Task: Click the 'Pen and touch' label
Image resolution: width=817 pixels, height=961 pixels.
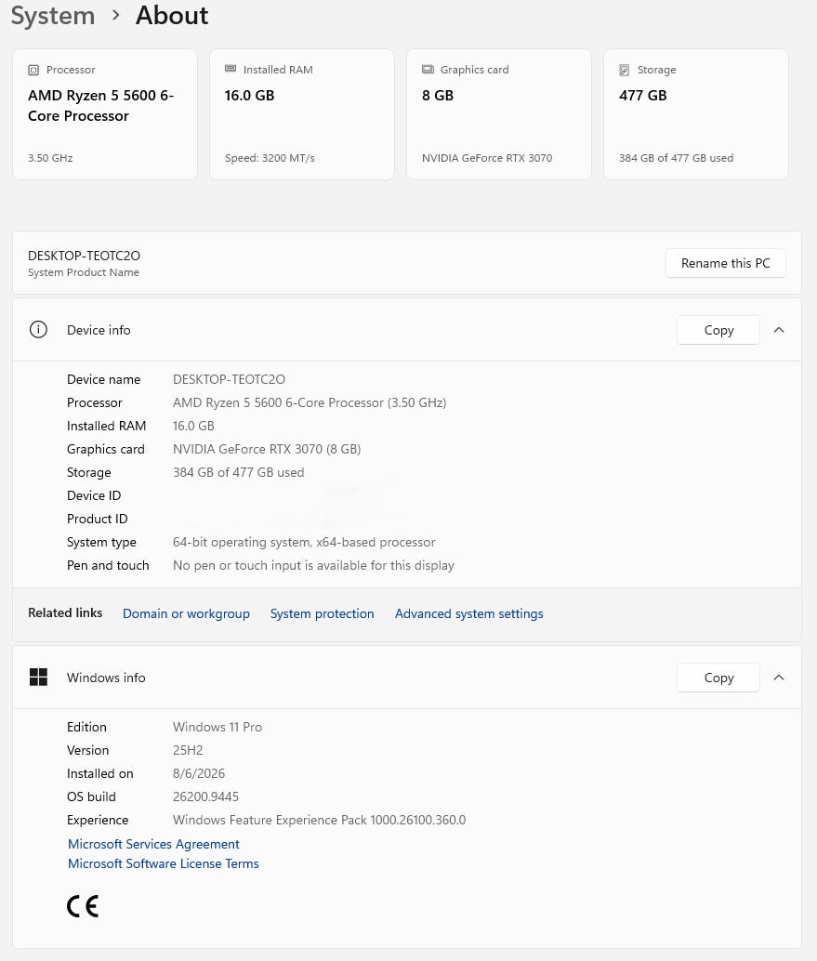Action: [108, 565]
